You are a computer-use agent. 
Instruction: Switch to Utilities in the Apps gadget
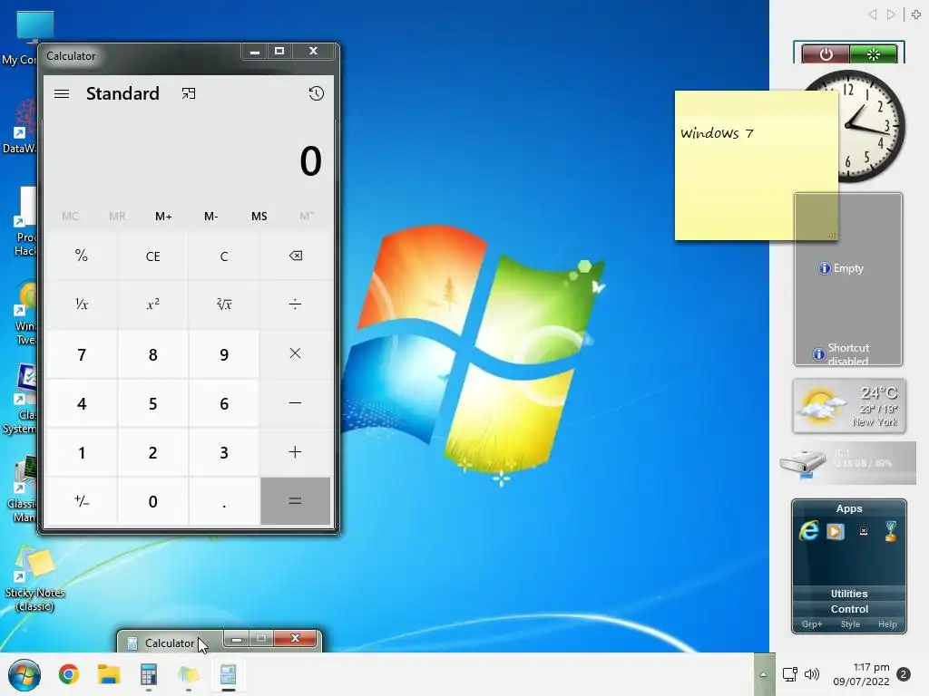click(x=849, y=594)
